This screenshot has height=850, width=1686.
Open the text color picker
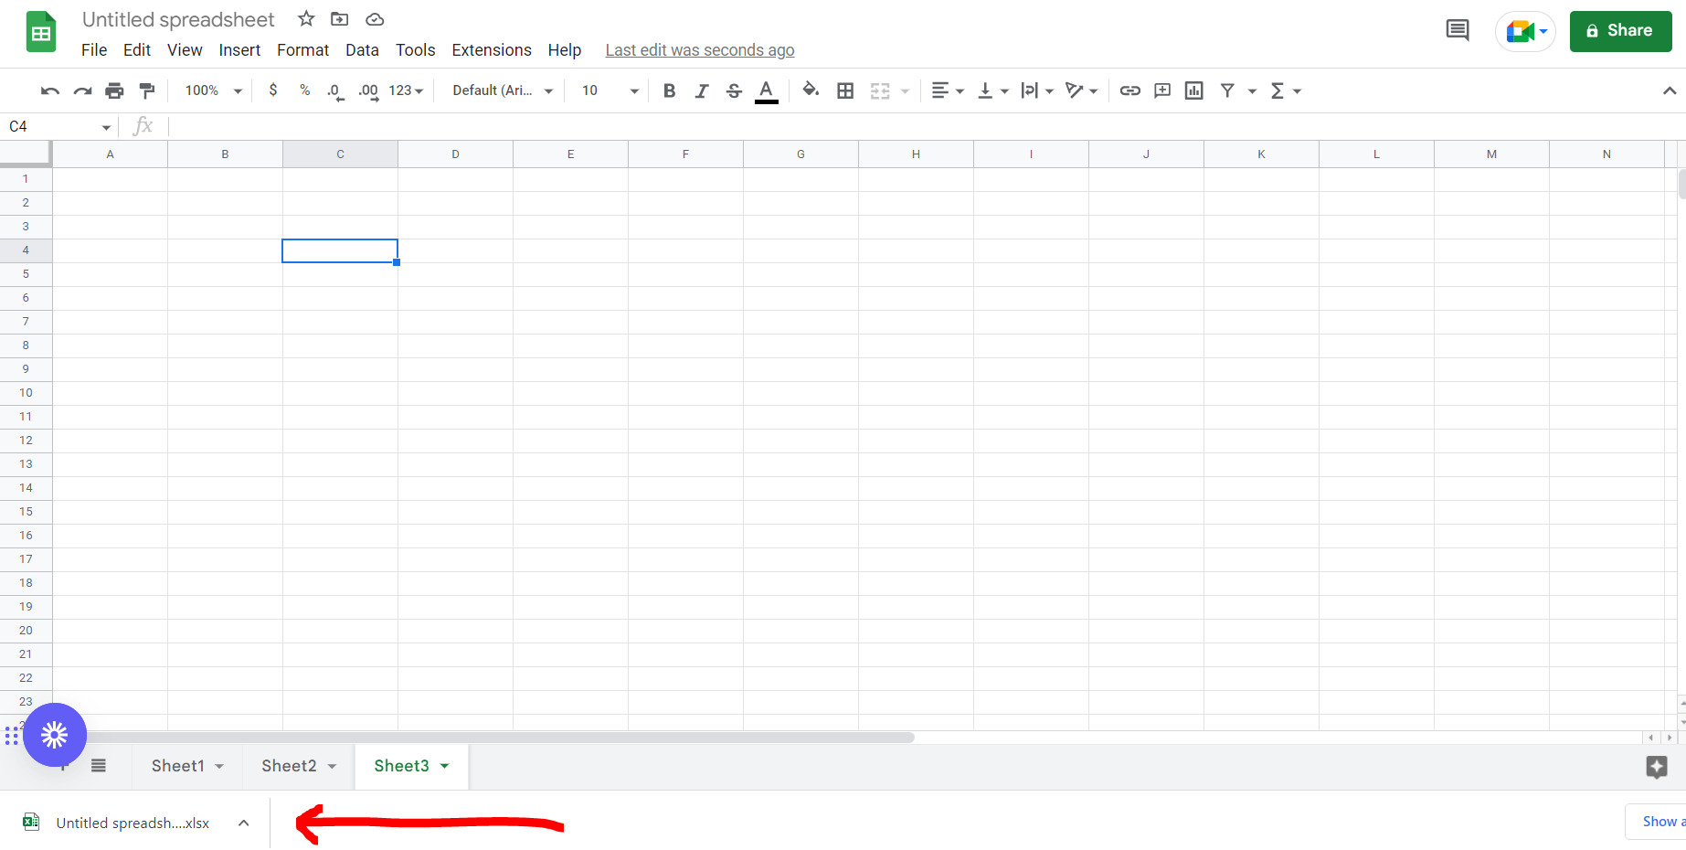(x=766, y=90)
